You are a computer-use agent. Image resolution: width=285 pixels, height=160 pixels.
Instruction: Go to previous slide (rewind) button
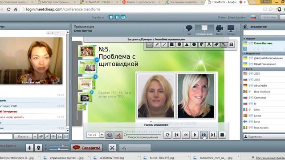(x=186, y=135)
